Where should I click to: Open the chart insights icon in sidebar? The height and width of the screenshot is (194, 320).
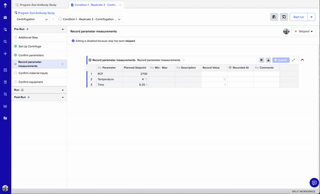pos(5,106)
